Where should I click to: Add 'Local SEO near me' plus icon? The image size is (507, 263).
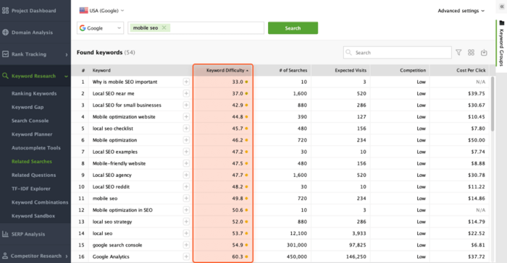click(186, 94)
